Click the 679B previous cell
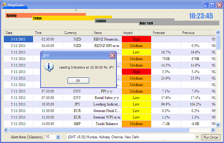 coord(195,59)
